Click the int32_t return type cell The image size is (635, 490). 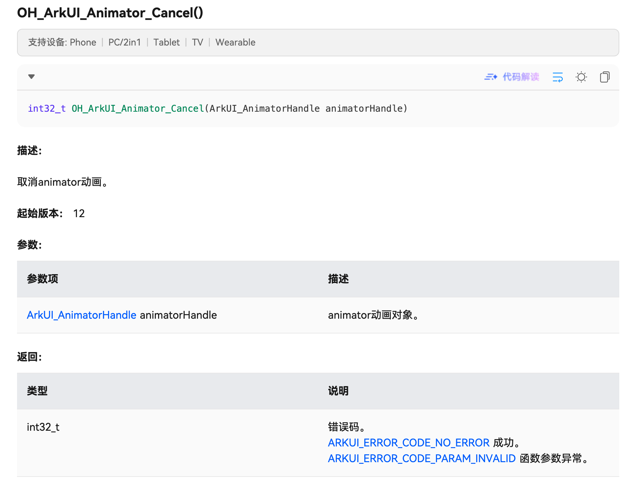(x=43, y=427)
